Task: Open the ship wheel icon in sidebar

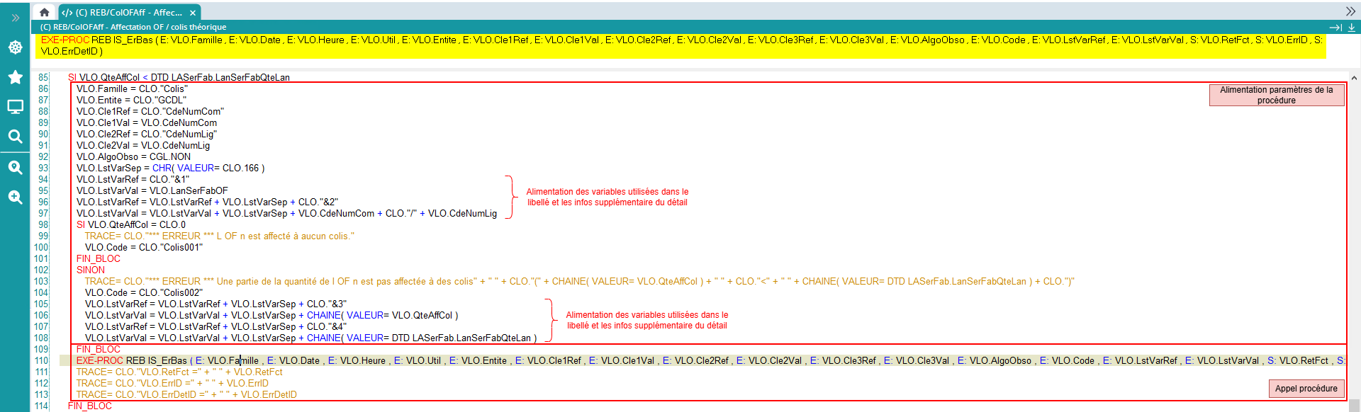Action: [x=15, y=47]
